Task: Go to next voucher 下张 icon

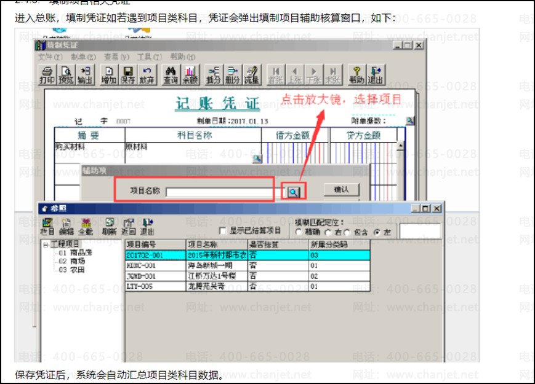Action: coord(313,74)
